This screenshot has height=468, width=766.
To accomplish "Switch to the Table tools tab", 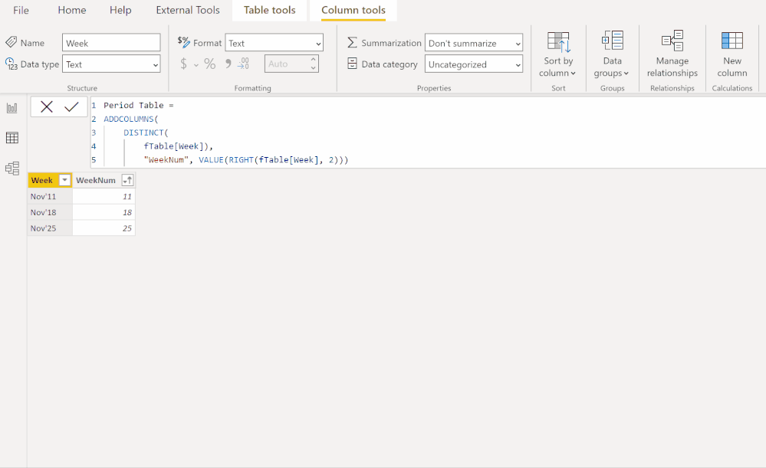I will coord(270,10).
